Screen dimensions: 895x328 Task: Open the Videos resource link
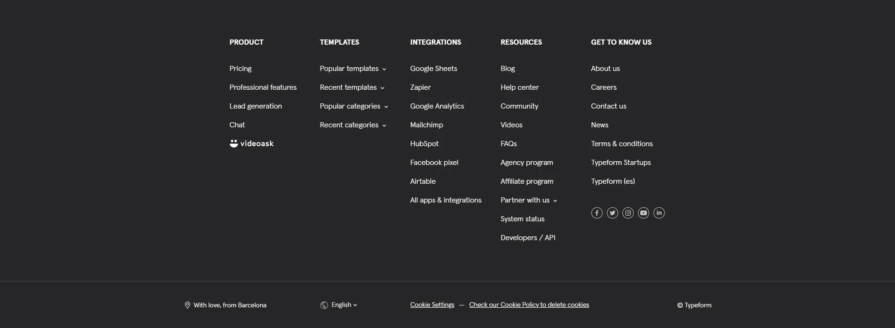511,125
